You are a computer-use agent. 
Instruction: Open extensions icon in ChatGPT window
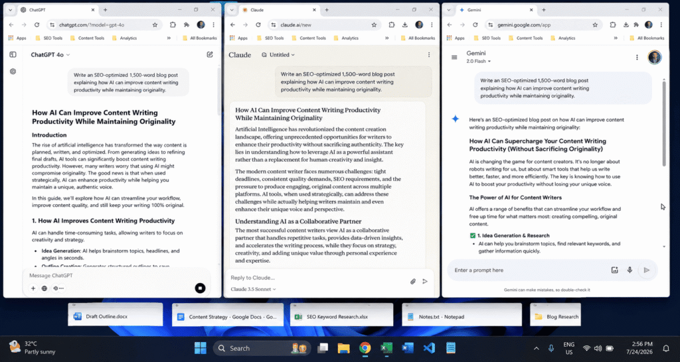tap(173, 25)
